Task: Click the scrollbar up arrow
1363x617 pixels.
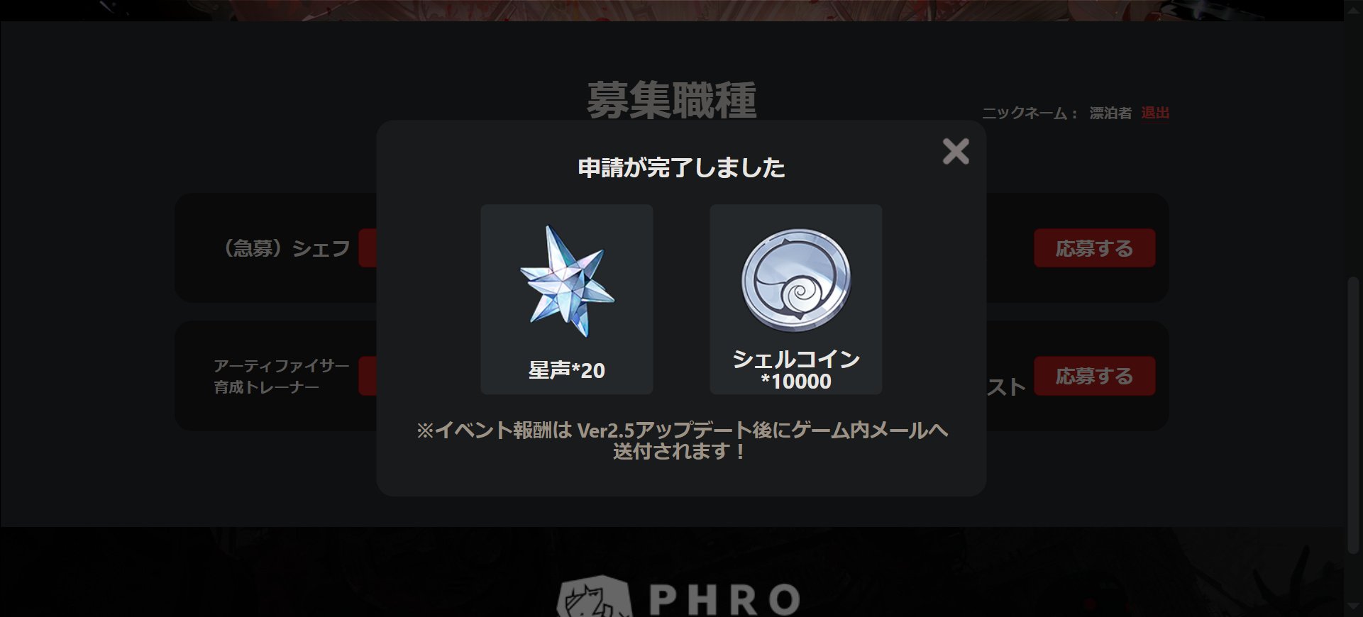Action: click(x=1353, y=10)
